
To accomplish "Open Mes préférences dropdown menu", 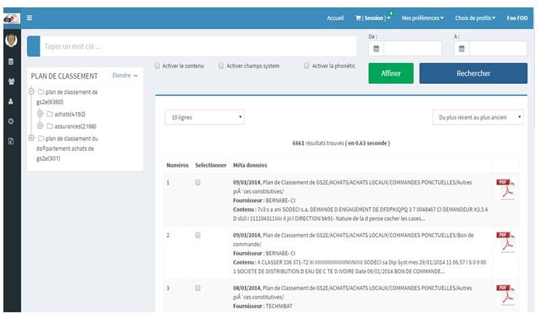I will click(423, 18).
